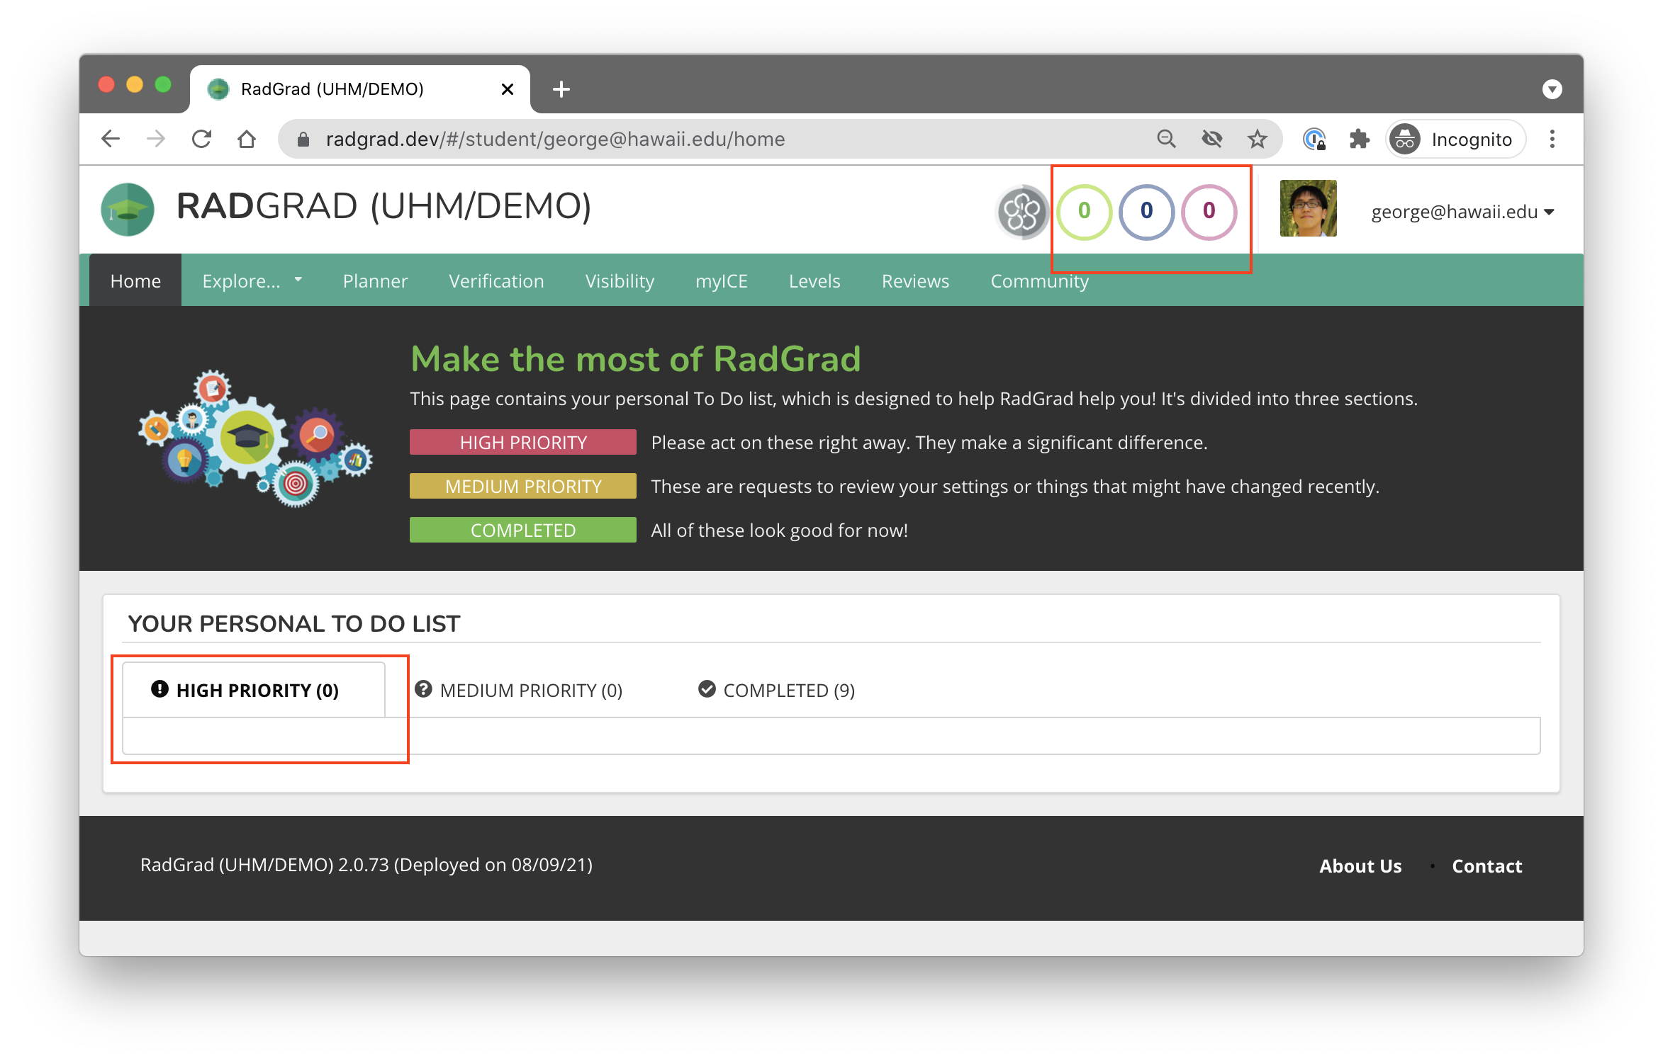Open the Chrome three-dot menu
This screenshot has height=1061, width=1663.
tap(1552, 140)
